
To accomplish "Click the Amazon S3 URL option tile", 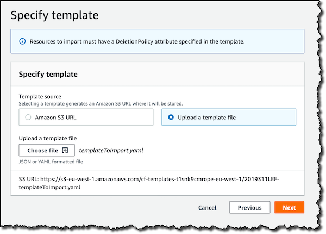I will click(86, 117).
